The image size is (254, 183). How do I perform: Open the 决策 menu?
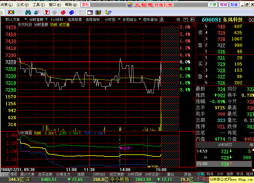[x=7, y=5]
